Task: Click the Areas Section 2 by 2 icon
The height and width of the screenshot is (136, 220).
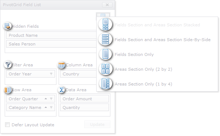Action: point(105,69)
